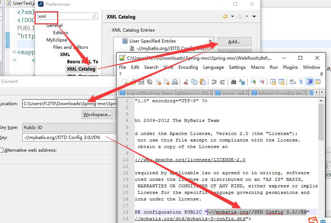Toggle Synchronize Vertical Scrolling icon
Screen dimensions: 331x223
[273, 82]
